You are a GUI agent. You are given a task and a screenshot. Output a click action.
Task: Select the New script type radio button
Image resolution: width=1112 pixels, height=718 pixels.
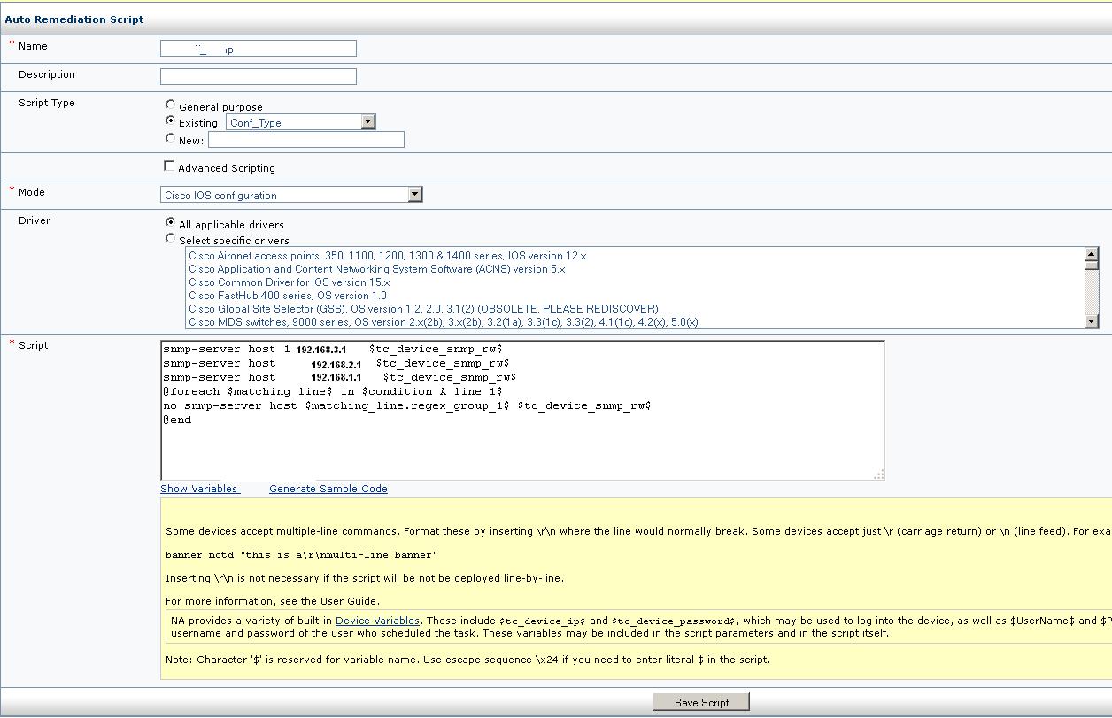pyautogui.click(x=171, y=138)
